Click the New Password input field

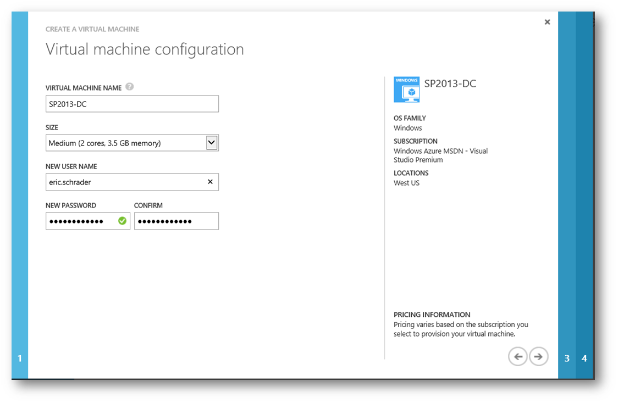pyautogui.click(x=88, y=221)
